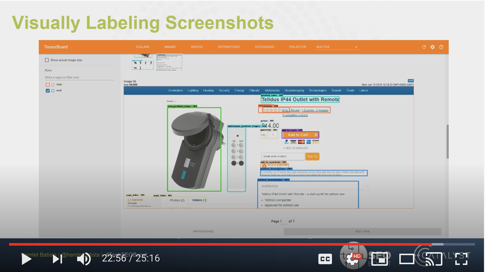Switch to theater mode
This screenshot has height=272, width=485.
(407, 259)
